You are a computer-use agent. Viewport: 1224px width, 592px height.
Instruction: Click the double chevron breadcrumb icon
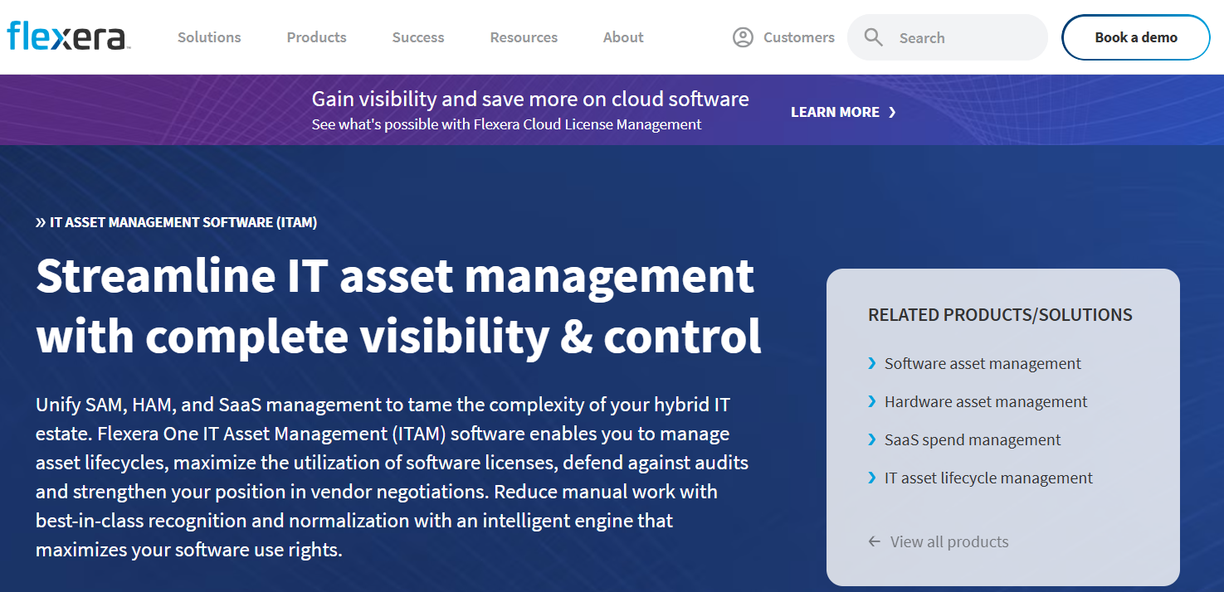click(x=41, y=222)
